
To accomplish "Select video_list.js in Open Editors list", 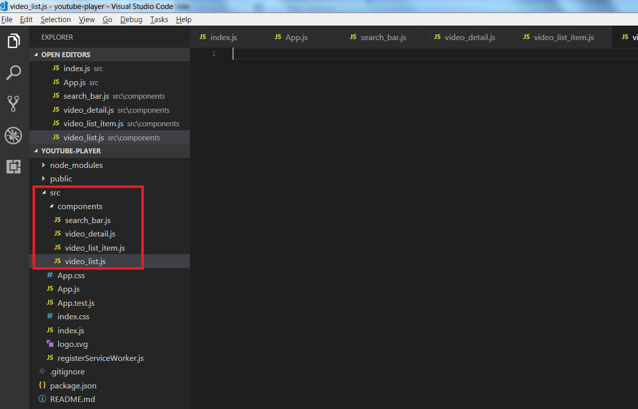I will (109, 137).
